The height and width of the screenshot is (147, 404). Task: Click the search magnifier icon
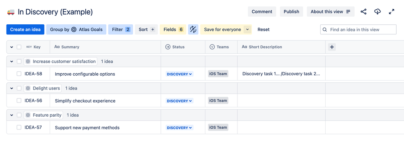[325, 30]
